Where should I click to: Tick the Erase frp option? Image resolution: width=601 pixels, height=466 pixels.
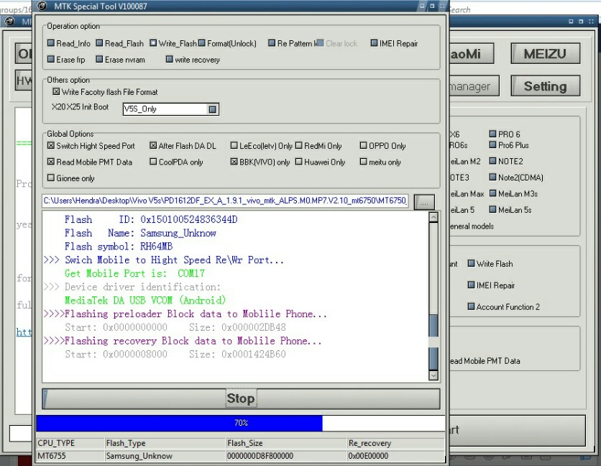tap(50, 59)
